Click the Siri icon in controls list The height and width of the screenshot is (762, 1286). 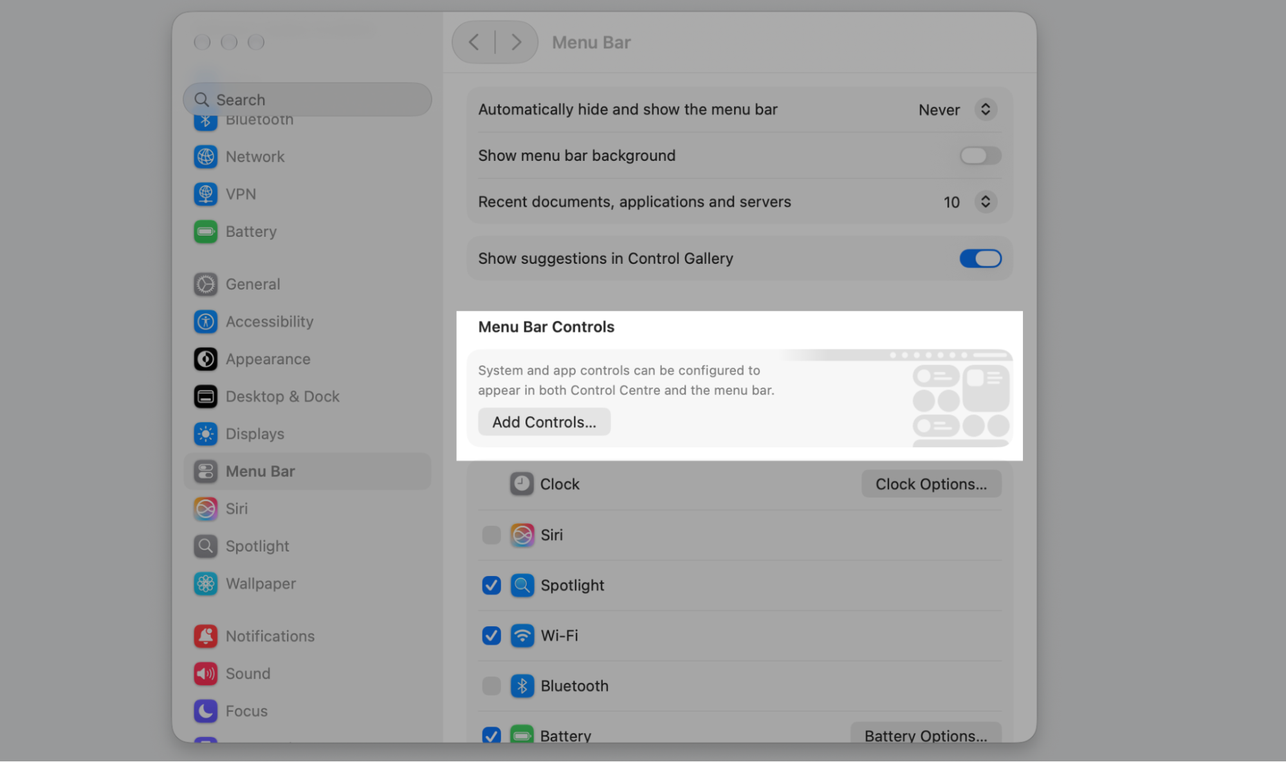tap(522, 535)
